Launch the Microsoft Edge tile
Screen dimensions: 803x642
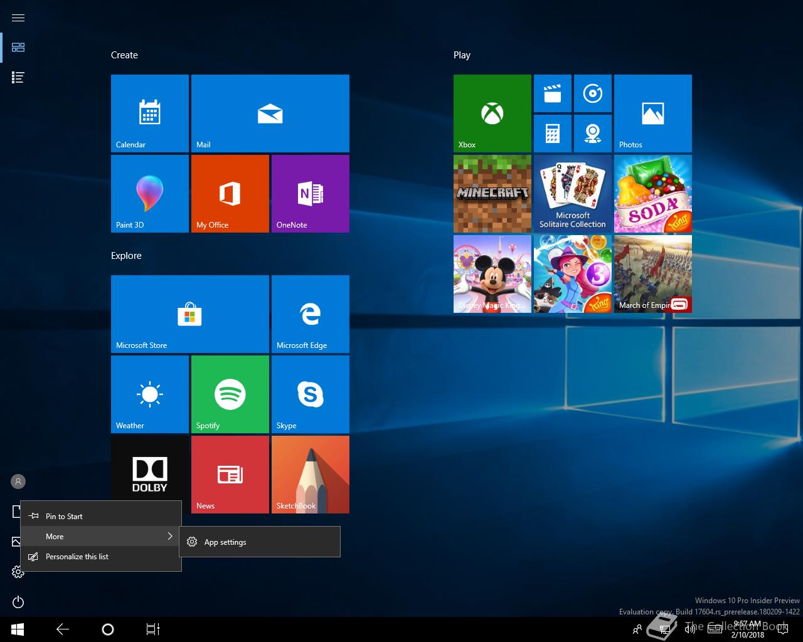point(311,314)
